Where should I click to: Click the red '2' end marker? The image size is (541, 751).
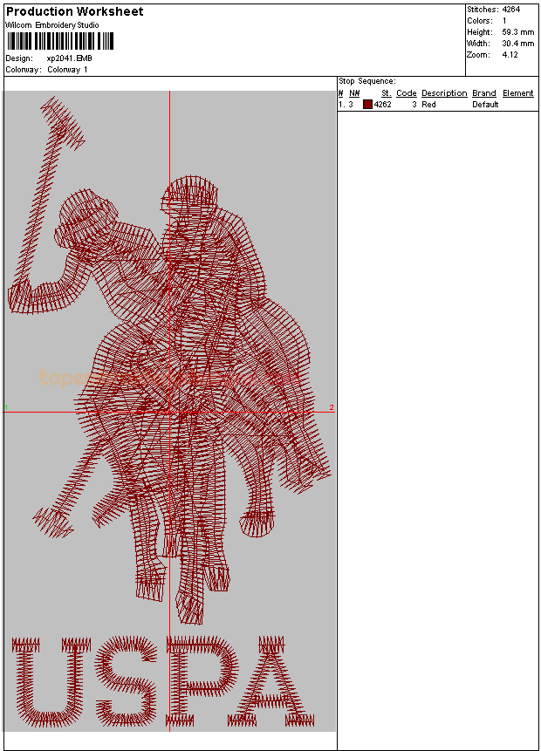332,407
